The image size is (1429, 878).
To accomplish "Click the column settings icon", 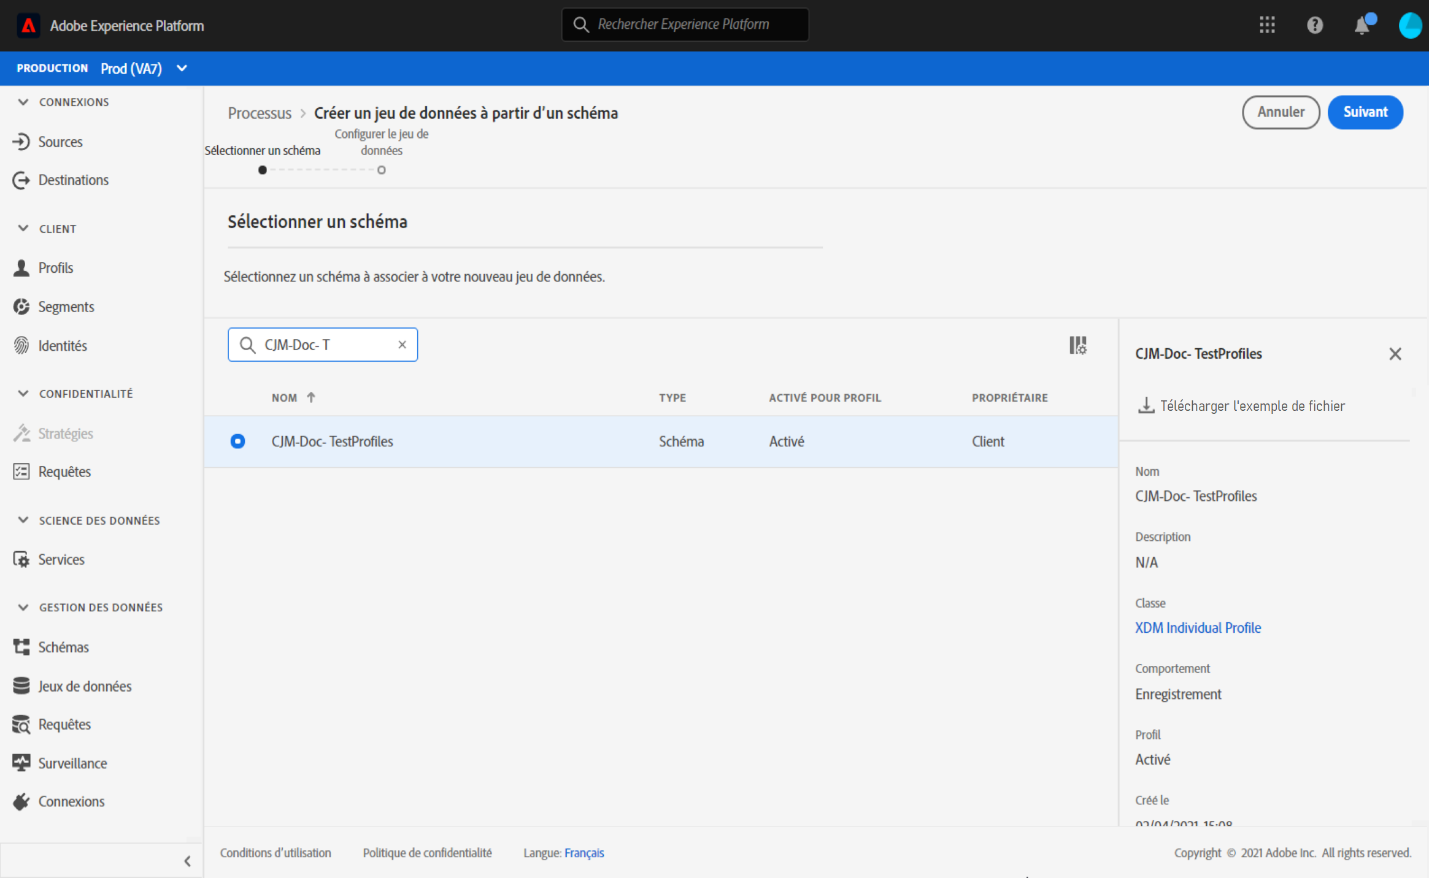I will [x=1077, y=345].
